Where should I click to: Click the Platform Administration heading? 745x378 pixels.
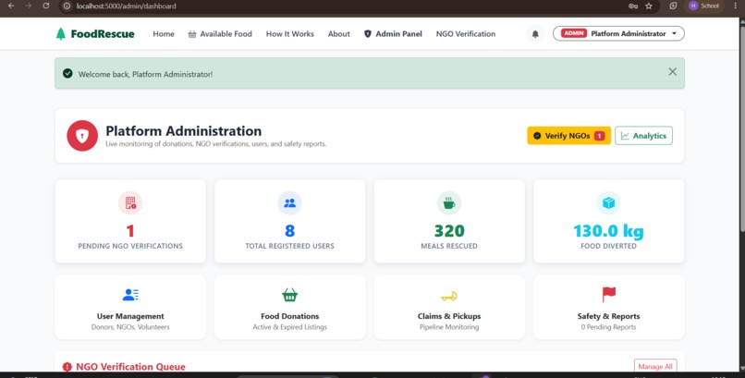tap(183, 131)
